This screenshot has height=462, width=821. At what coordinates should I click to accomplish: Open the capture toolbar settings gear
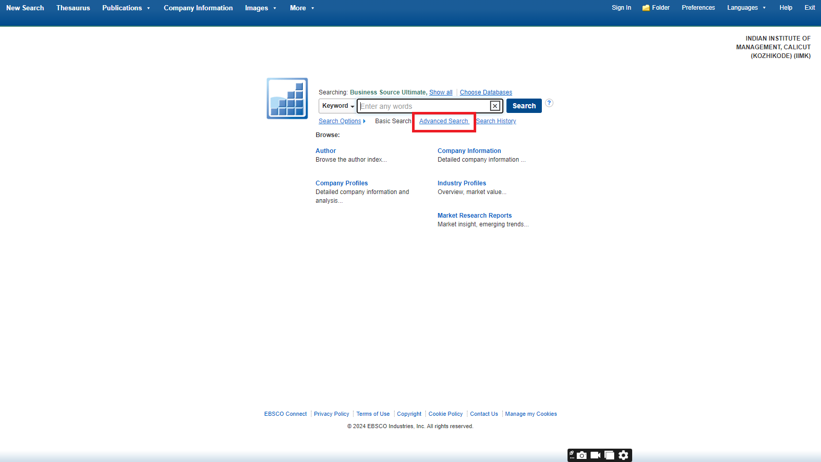(623, 455)
